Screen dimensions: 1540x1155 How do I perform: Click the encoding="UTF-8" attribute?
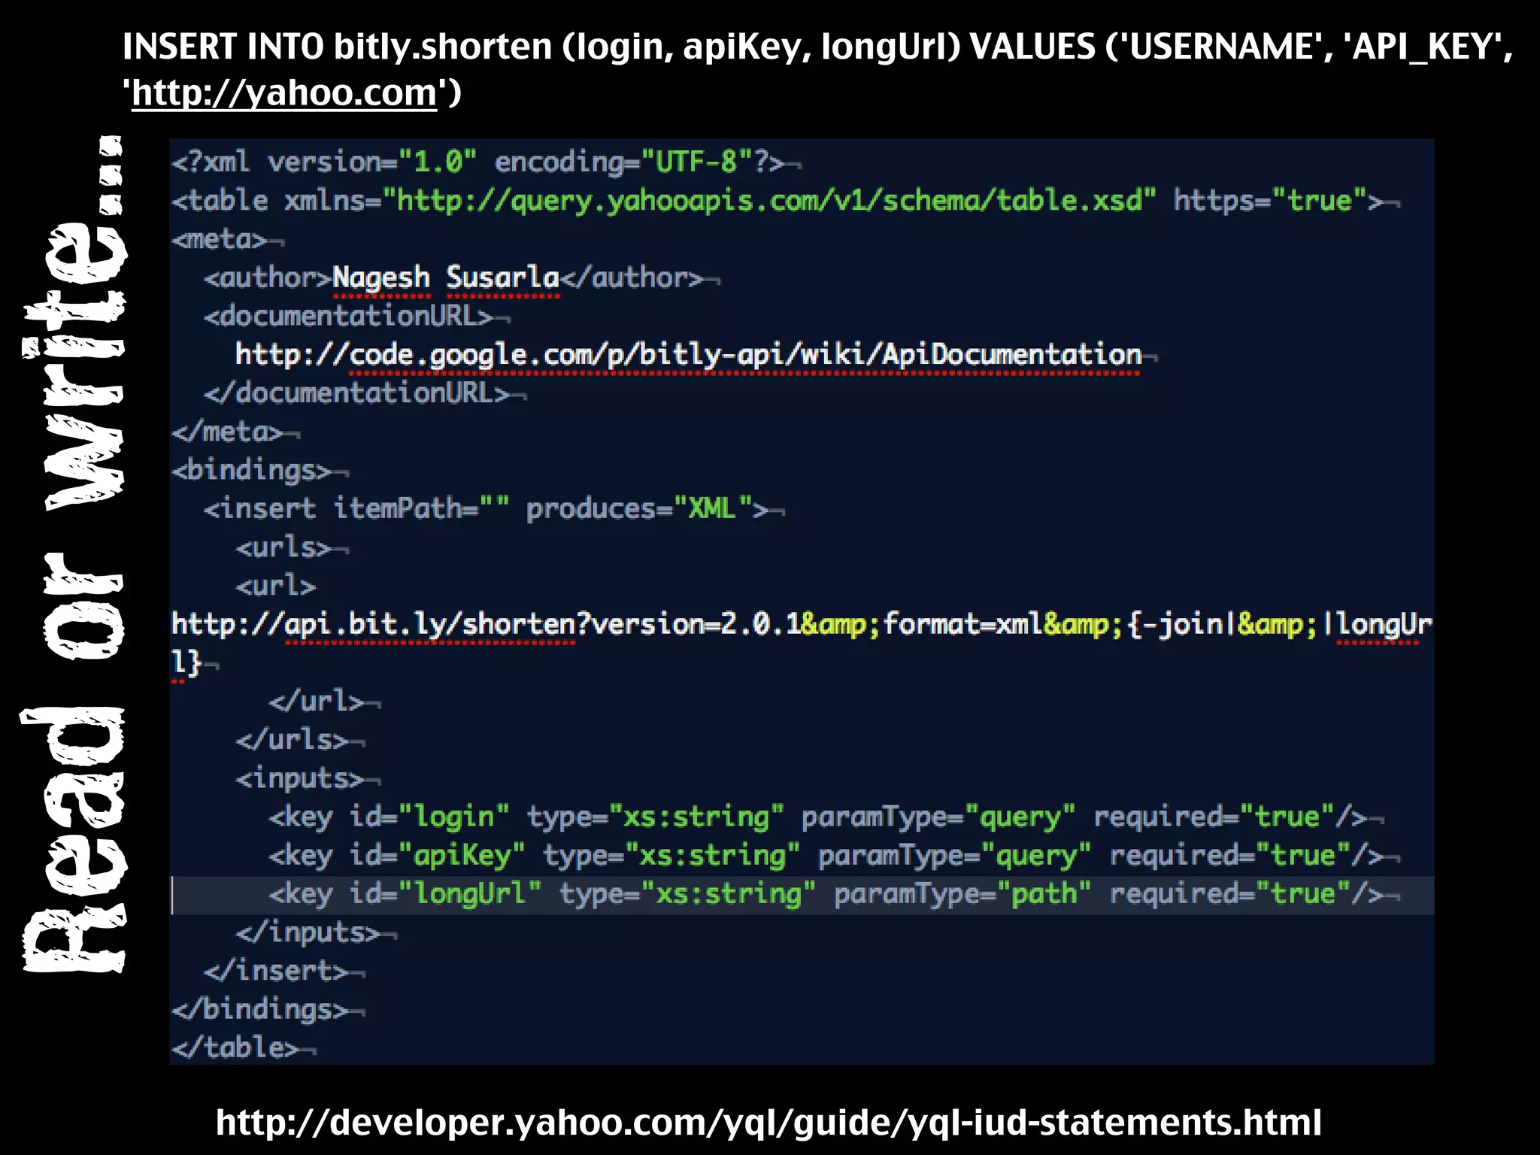623,162
